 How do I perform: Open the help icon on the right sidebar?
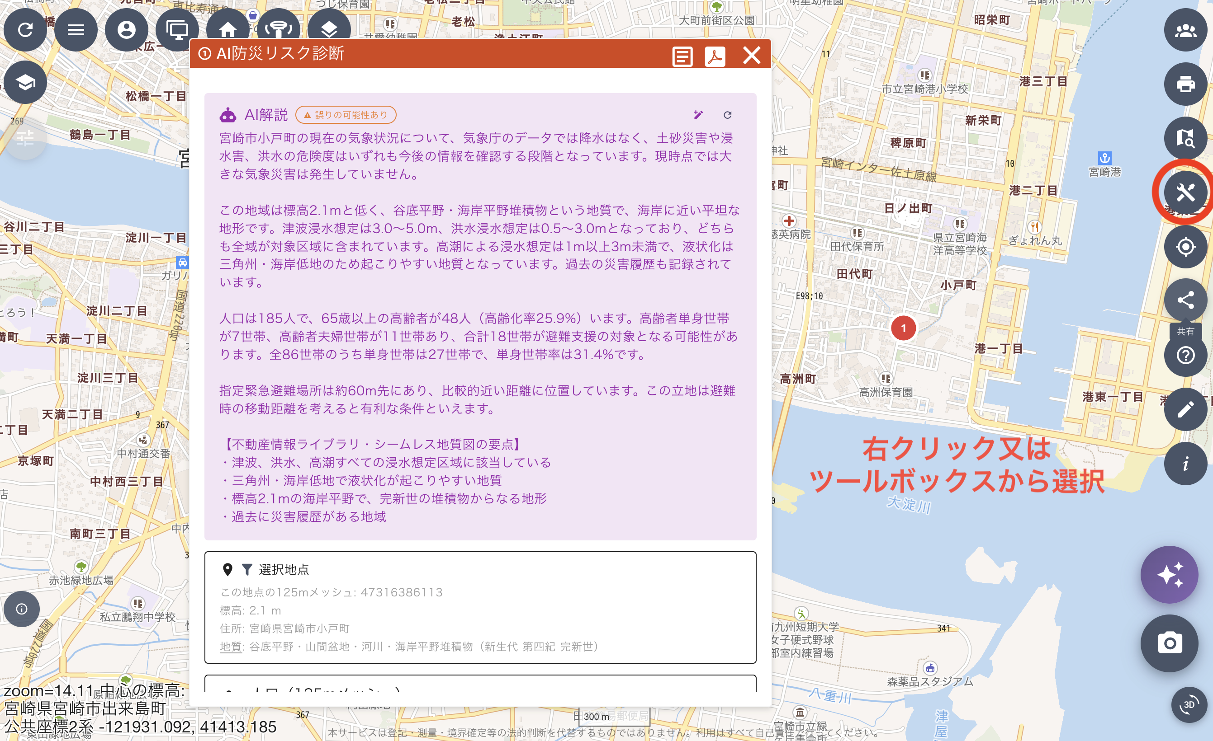click(x=1185, y=355)
